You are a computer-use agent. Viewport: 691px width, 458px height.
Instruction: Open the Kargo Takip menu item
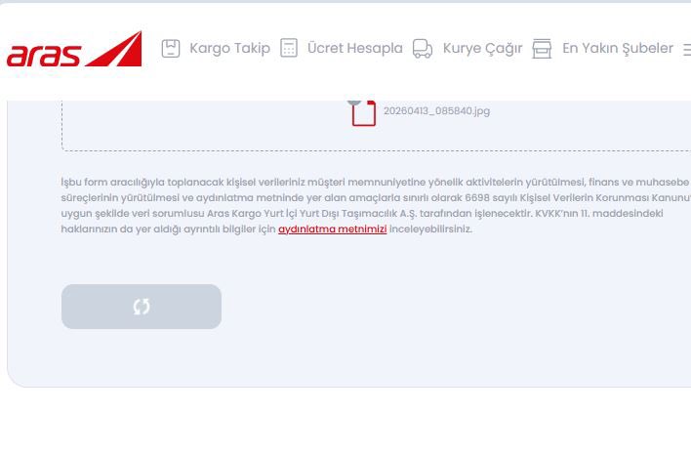pos(229,48)
